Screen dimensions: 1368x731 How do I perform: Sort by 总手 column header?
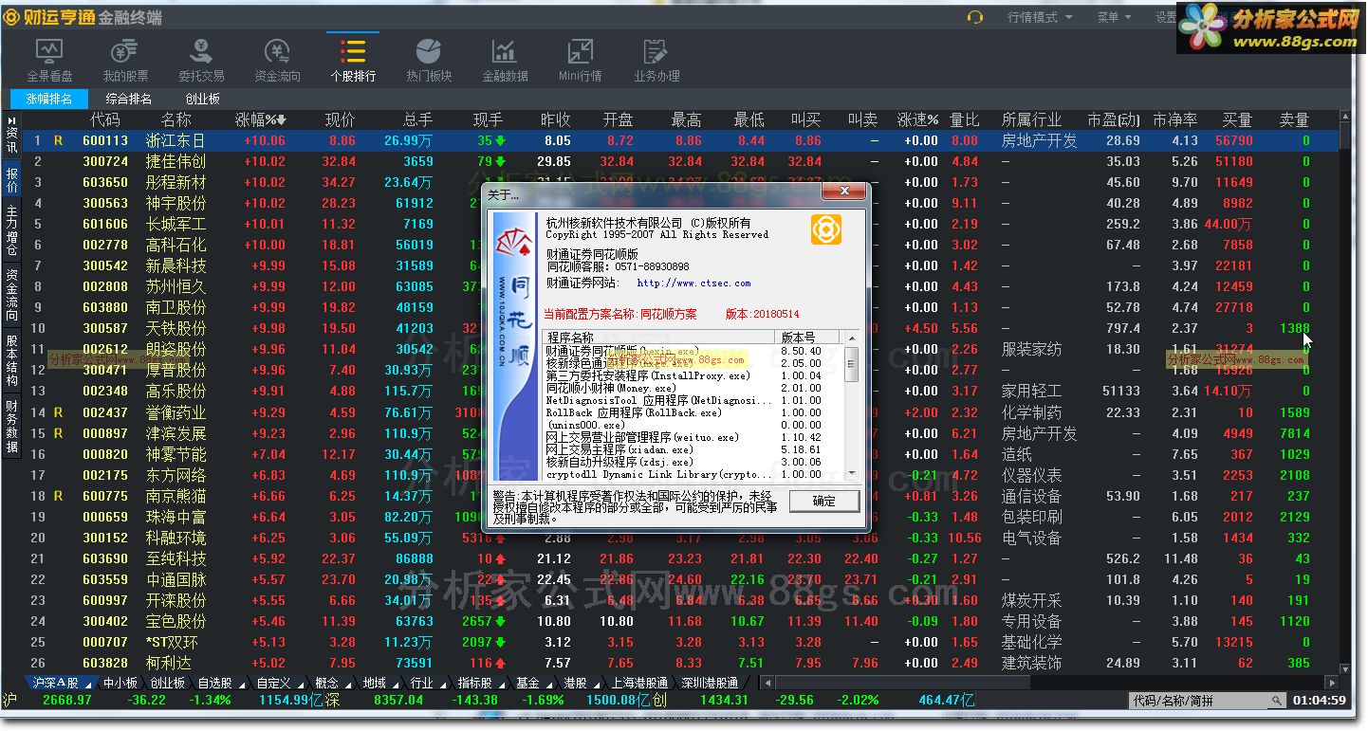[x=417, y=120]
